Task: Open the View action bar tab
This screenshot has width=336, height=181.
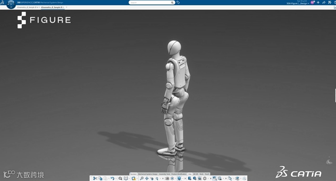Action: 190,174
